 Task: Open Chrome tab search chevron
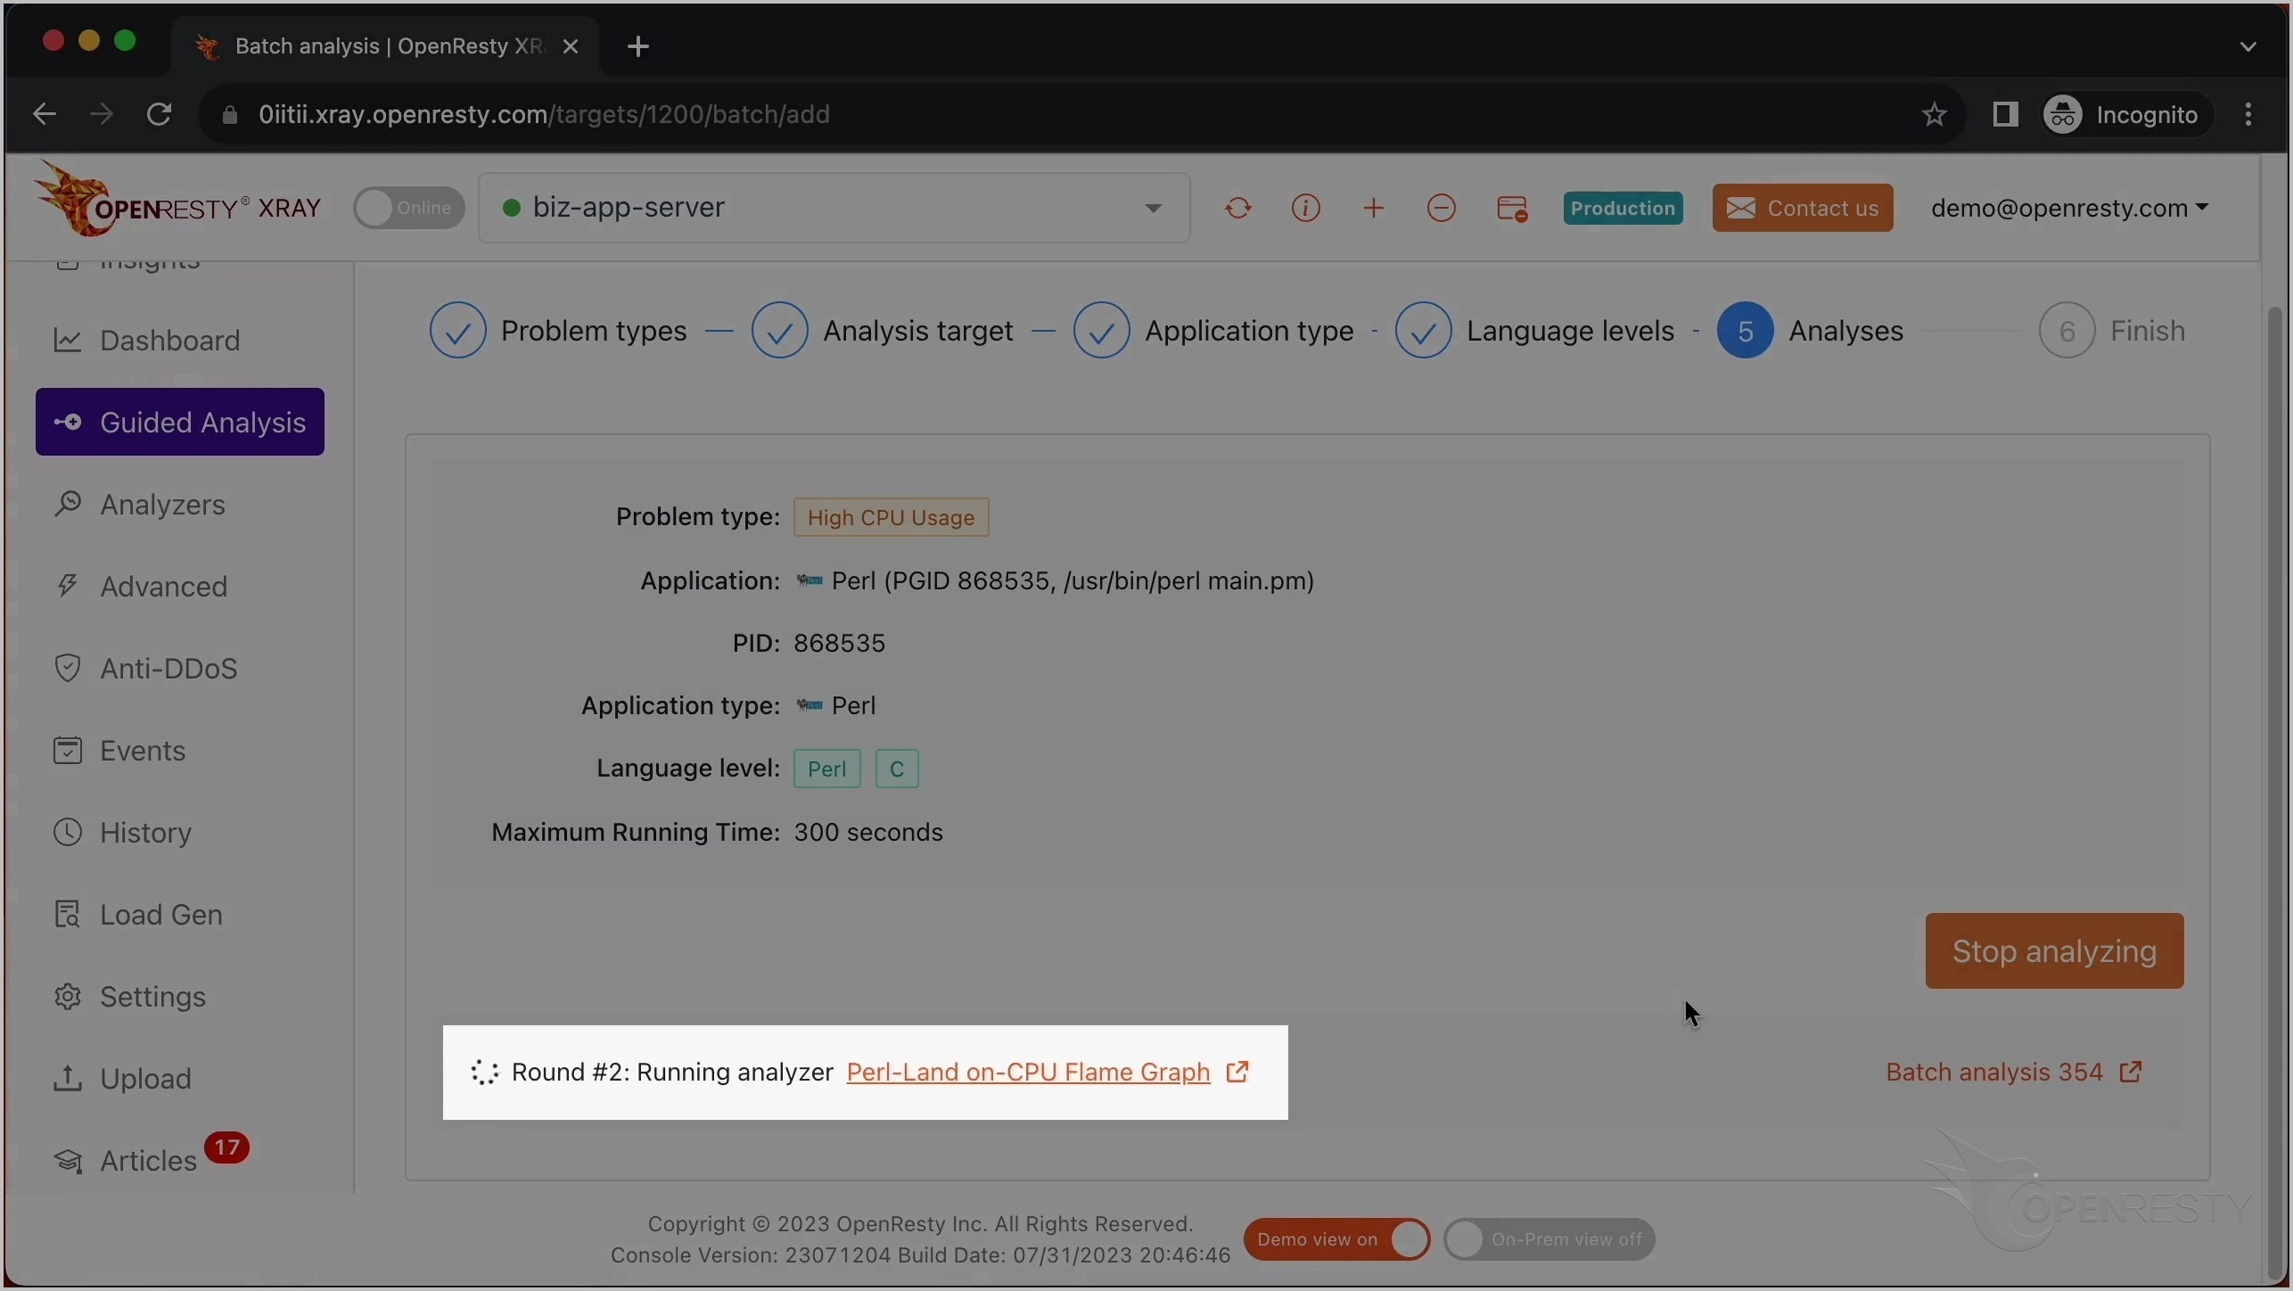(x=2248, y=46)
